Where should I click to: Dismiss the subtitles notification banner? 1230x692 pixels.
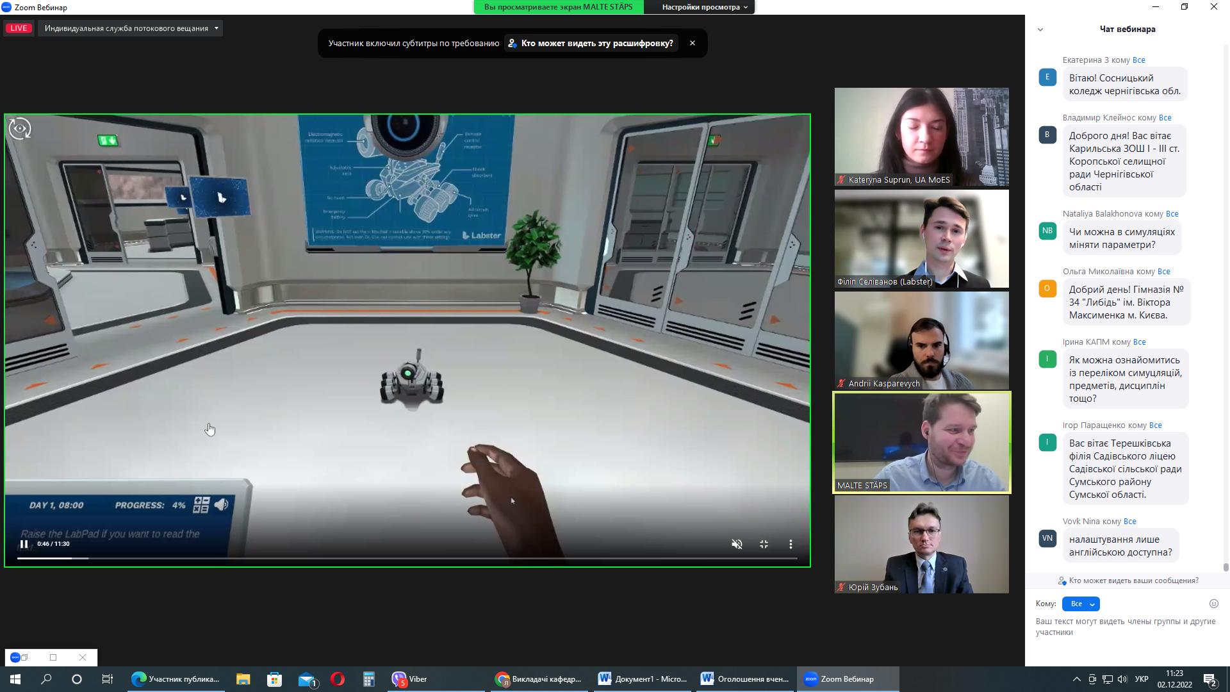point(692,43)
